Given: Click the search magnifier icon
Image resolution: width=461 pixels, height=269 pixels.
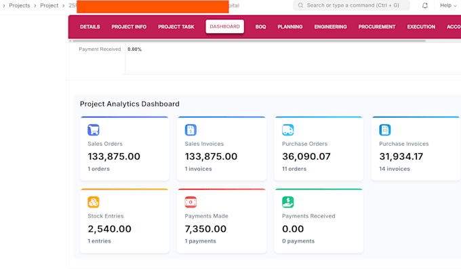Looking at the screenshot, I should coord(300,5).
